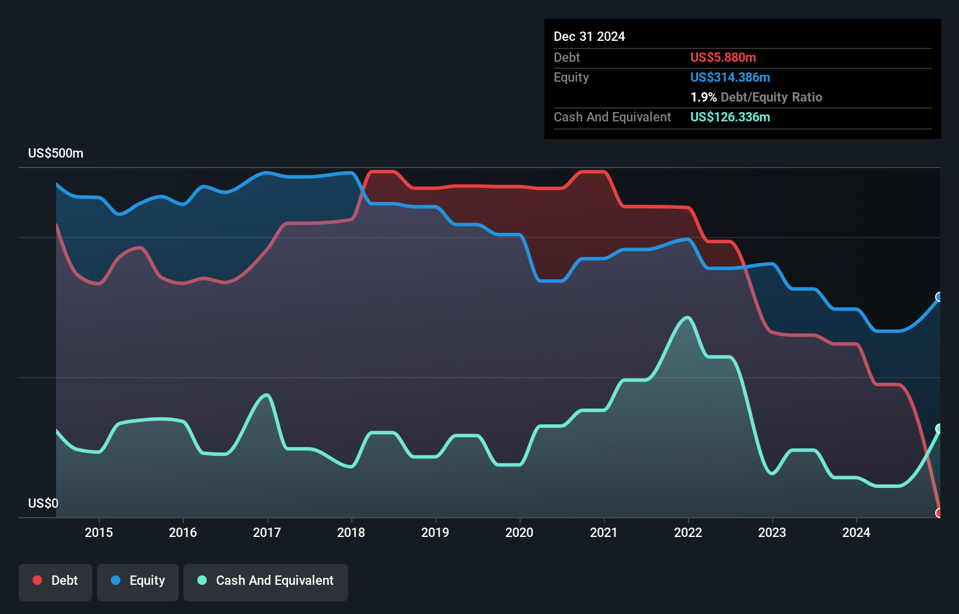Image resolution: width=959 pixels, height=614 pixels.
Task: Click the Dec 31 2024 tooltip date
Action: point(589,36)
